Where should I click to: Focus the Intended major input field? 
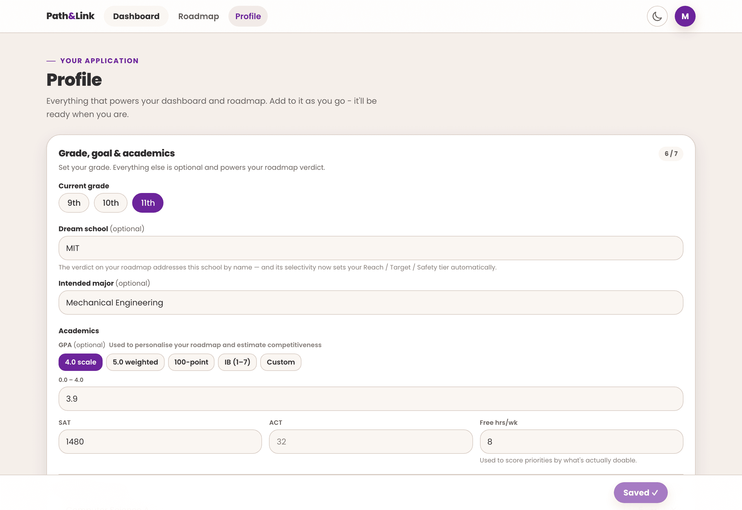click(371, 303)
